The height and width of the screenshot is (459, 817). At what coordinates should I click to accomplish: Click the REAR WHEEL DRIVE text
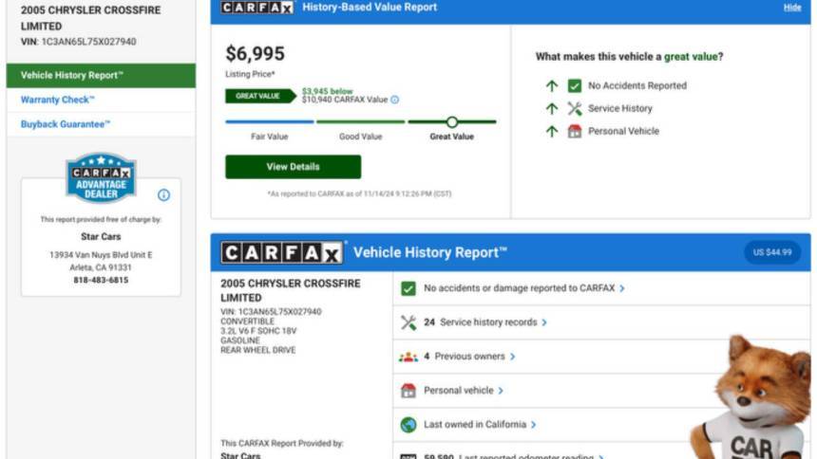pyautogui.click(x=257, y=350)
